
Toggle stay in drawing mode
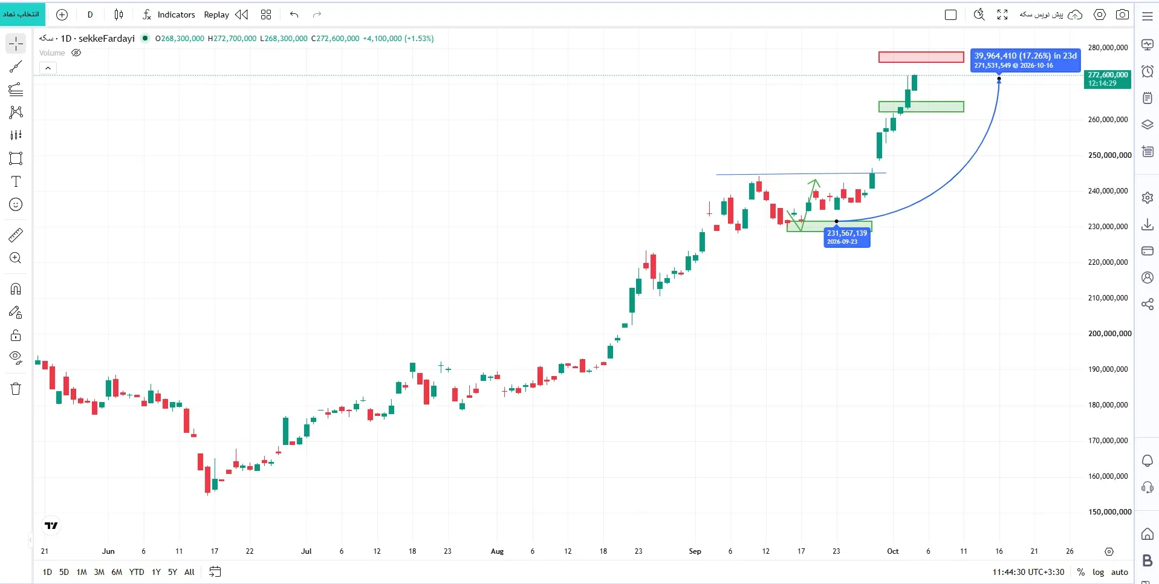[16, 313]
